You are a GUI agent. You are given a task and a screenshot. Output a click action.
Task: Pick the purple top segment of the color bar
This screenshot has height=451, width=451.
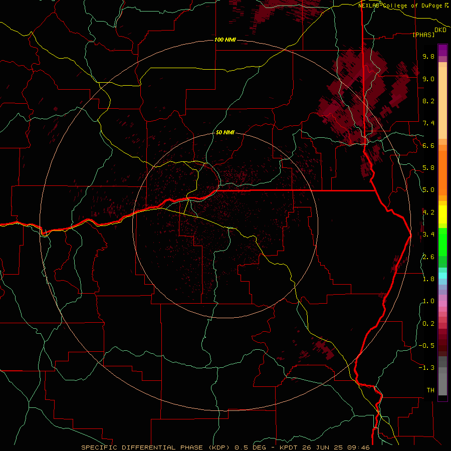point(442,50)
